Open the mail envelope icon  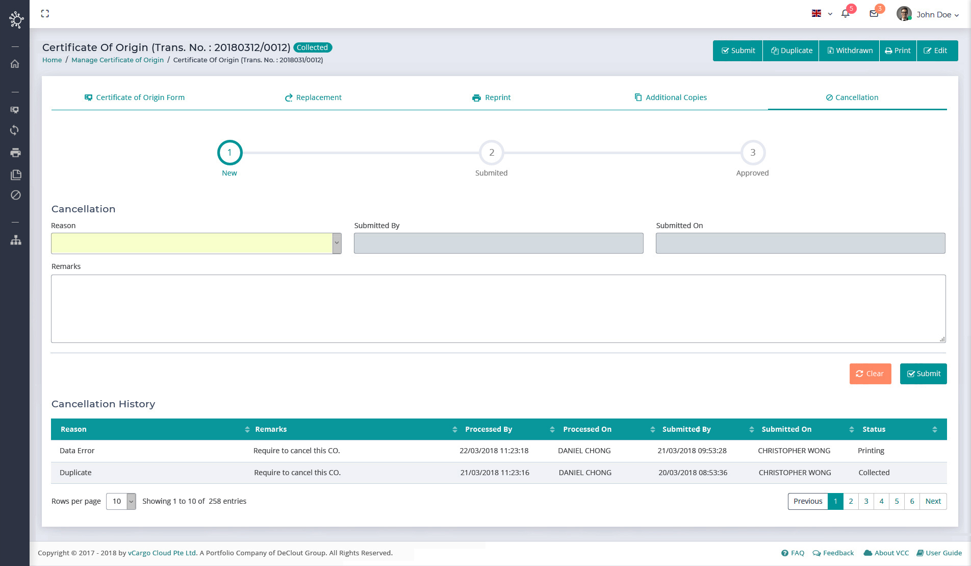tap(874, 14)
